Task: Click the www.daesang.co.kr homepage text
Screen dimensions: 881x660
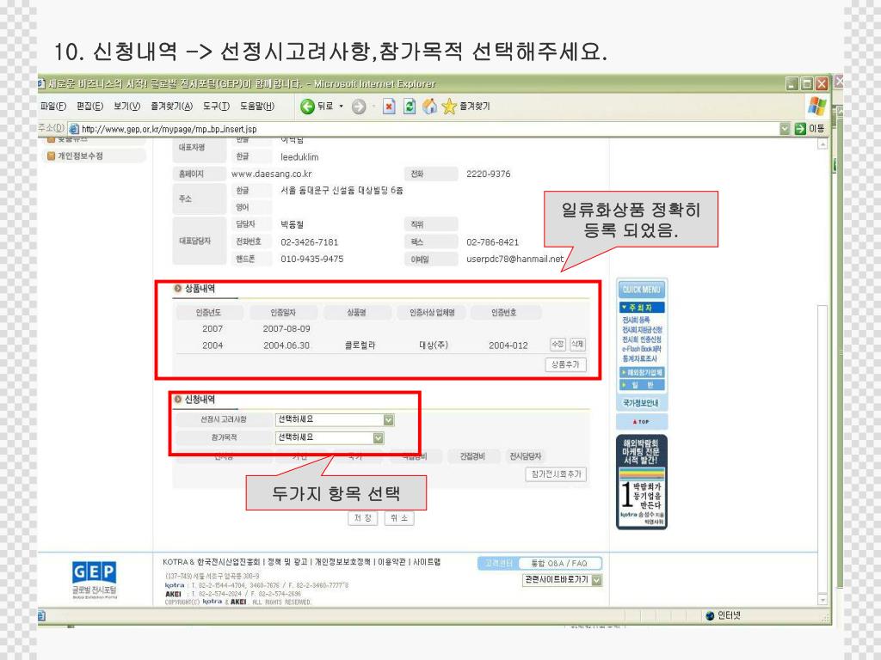Action: click(x=271, y=174)
